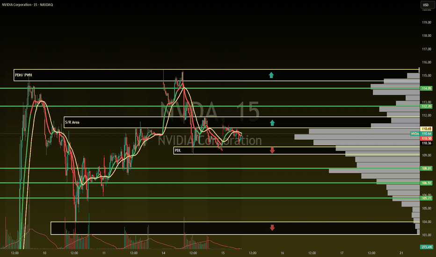Screen dimensions: 436x257
Task: Click the 113.00 price axis tick
Action: pos(427,102)
